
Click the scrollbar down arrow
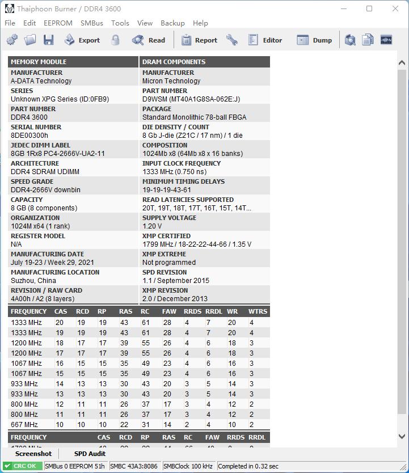(x=402, y=436)
